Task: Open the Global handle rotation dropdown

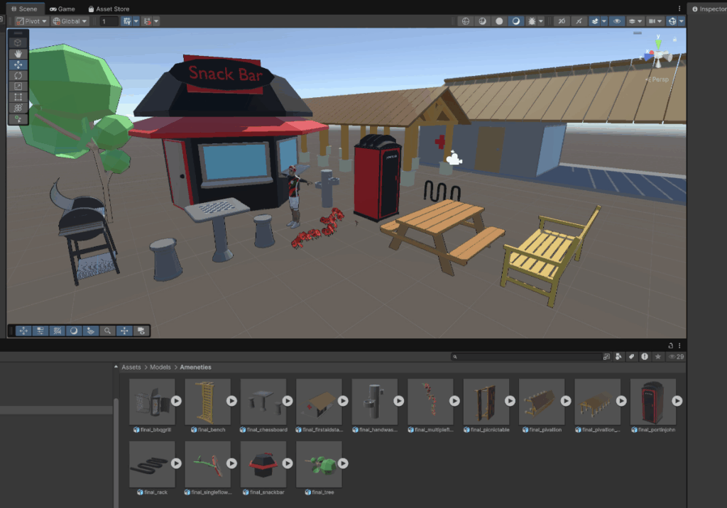Action: coord(70,21)
